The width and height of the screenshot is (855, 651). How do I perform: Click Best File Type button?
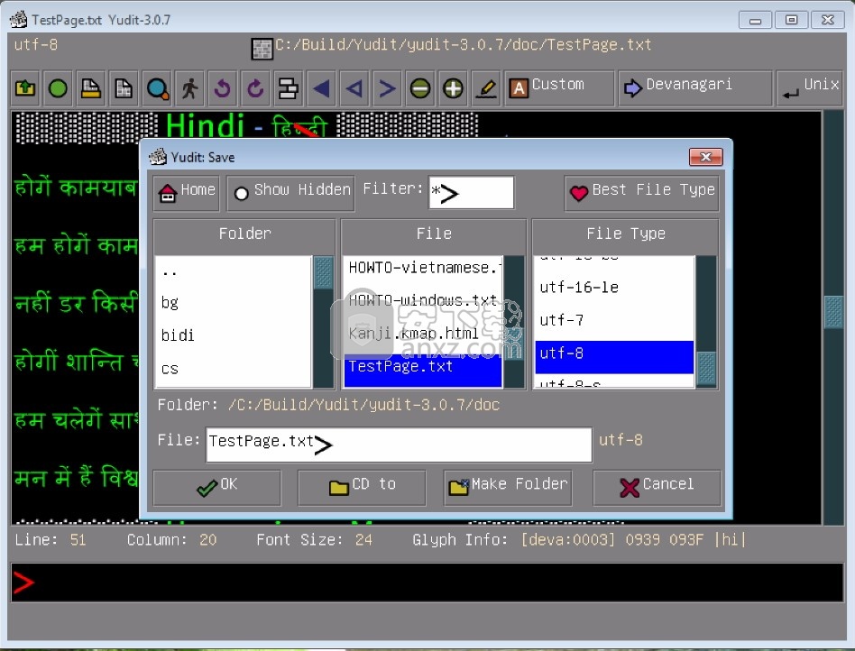(642, 192)
